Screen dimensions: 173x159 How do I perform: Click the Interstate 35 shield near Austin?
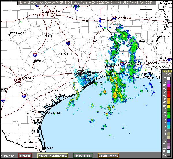(35, 55)
